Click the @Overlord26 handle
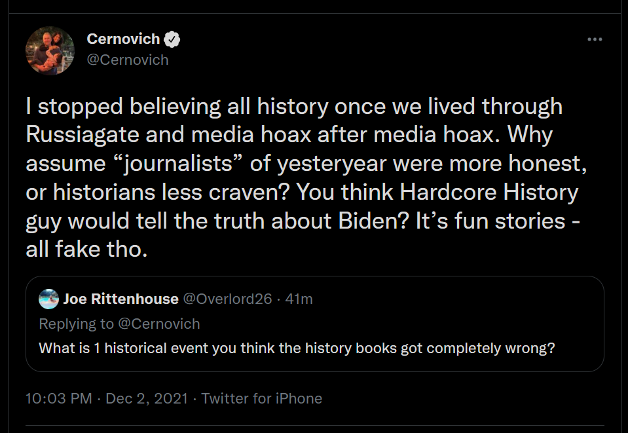 tap(227, 299)
